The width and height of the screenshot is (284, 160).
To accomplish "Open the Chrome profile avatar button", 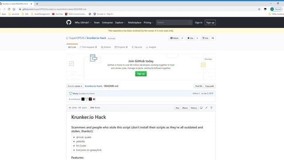I will point(276,9).
